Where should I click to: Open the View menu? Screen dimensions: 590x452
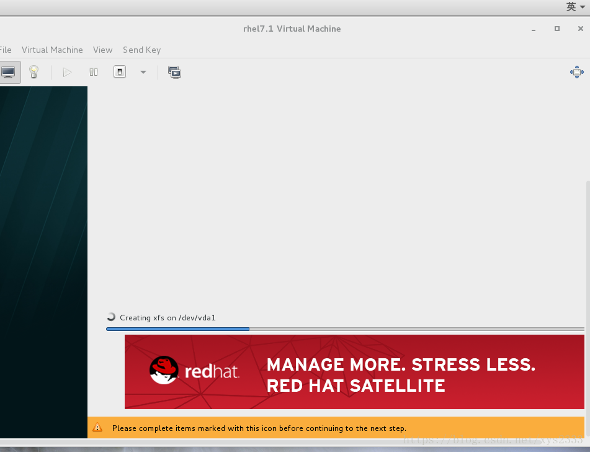click(103, 50)
